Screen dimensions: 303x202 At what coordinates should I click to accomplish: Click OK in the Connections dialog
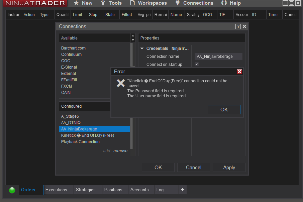click(x=158, y=168)
